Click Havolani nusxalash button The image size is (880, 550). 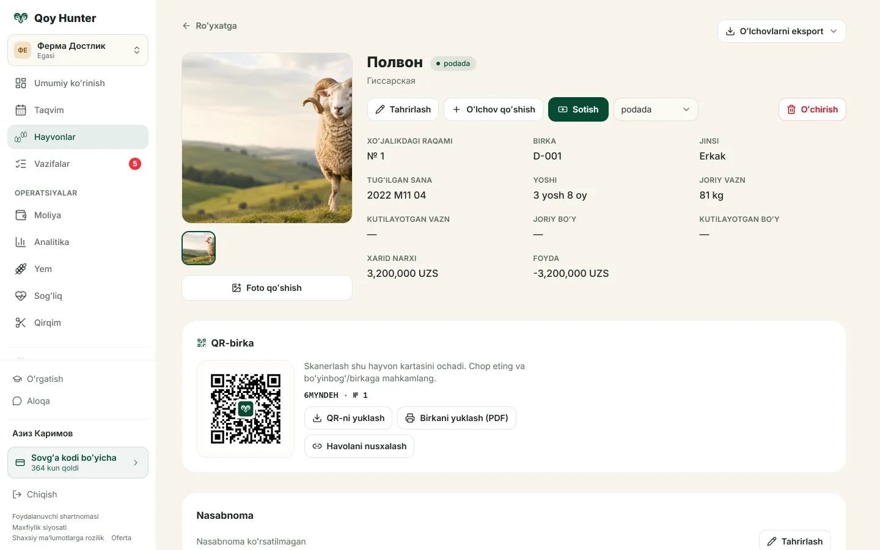click(359, 446)
